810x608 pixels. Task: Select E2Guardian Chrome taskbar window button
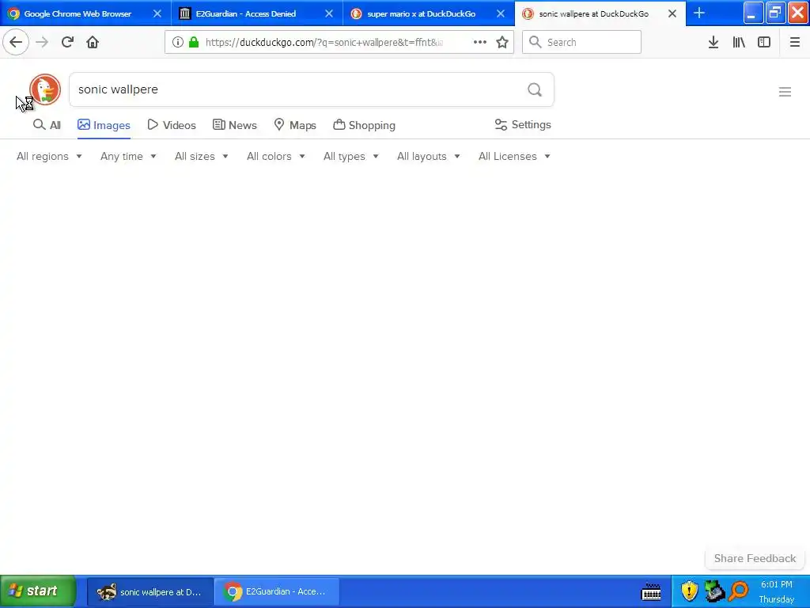tap(276, 591)
